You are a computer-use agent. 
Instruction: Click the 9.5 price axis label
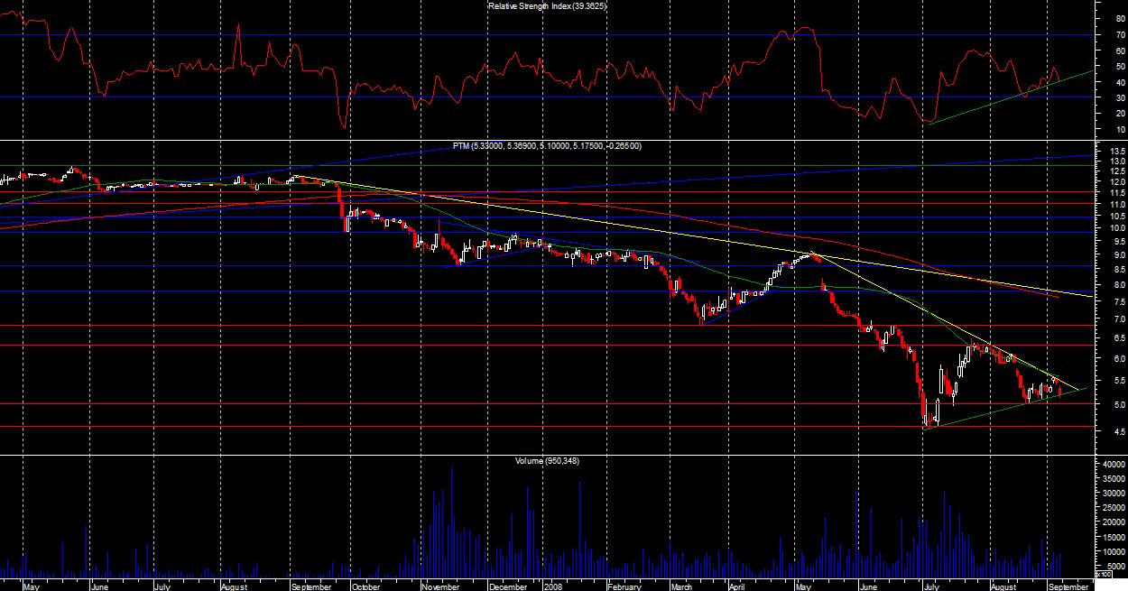1119,242
